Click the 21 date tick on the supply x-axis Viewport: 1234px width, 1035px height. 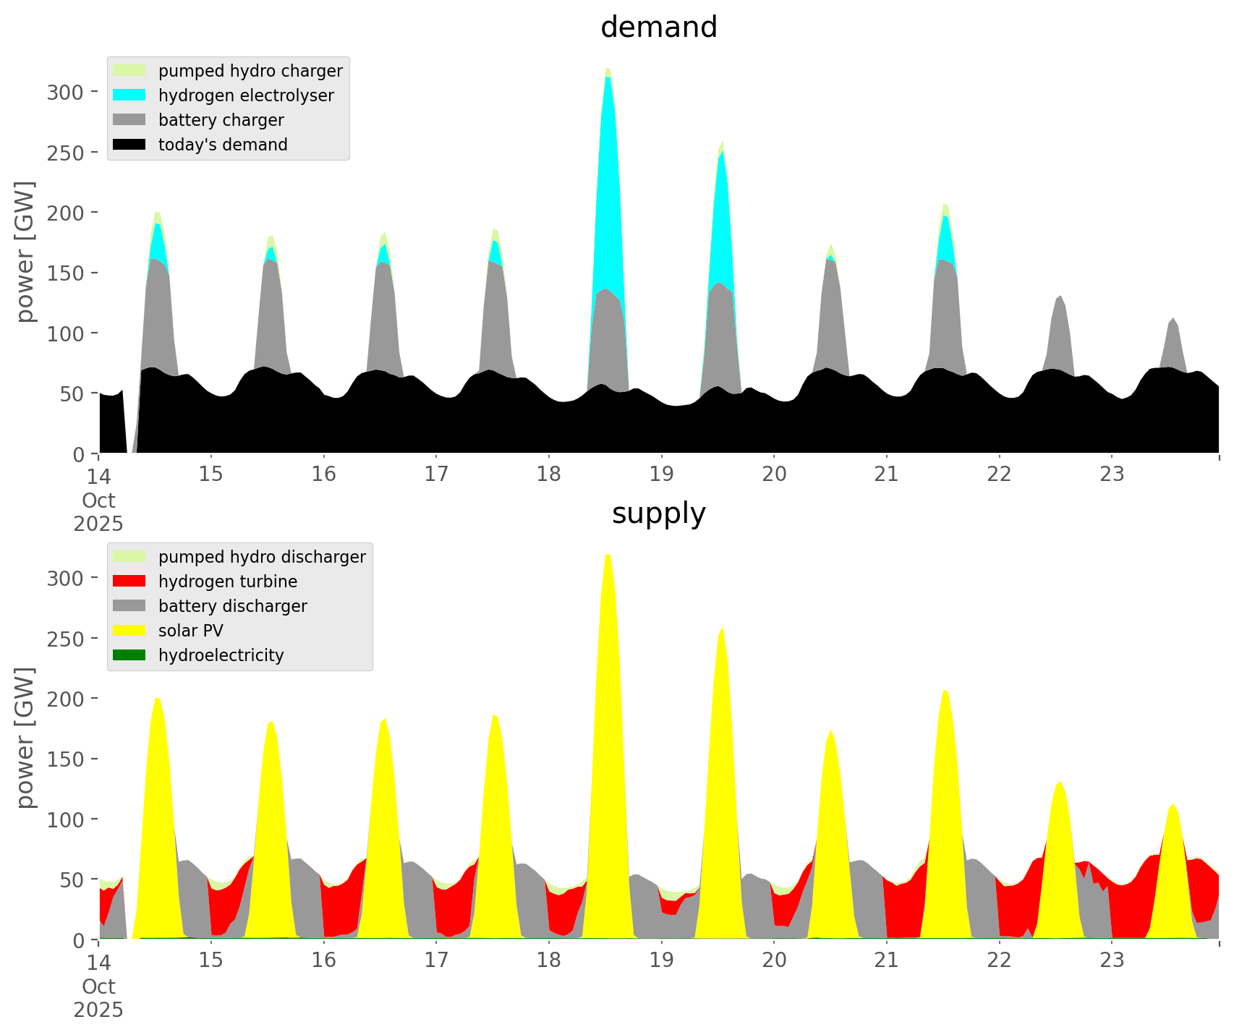click(886, 961)
